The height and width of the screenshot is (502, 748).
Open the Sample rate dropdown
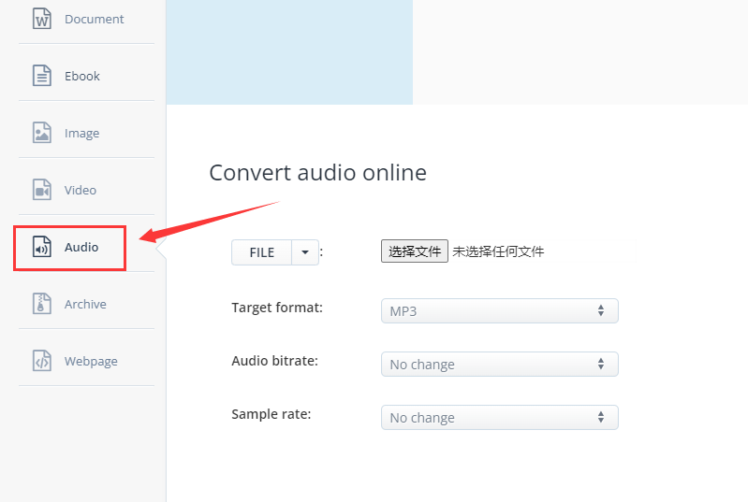499,418
